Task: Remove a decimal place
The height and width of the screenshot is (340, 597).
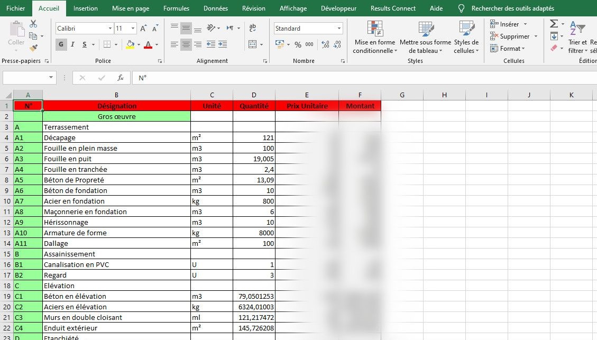Action: 337,44
